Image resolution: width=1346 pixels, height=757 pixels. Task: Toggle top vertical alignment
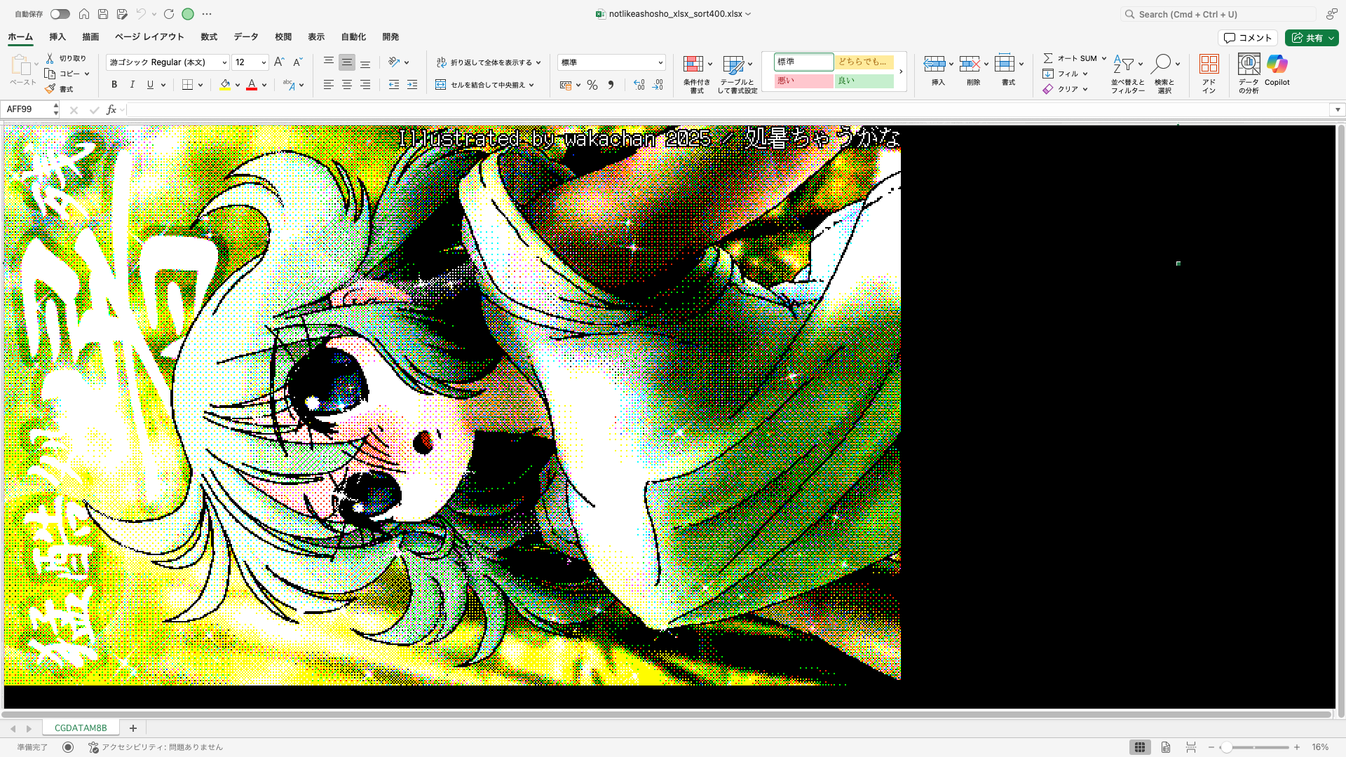click(328, 62)
